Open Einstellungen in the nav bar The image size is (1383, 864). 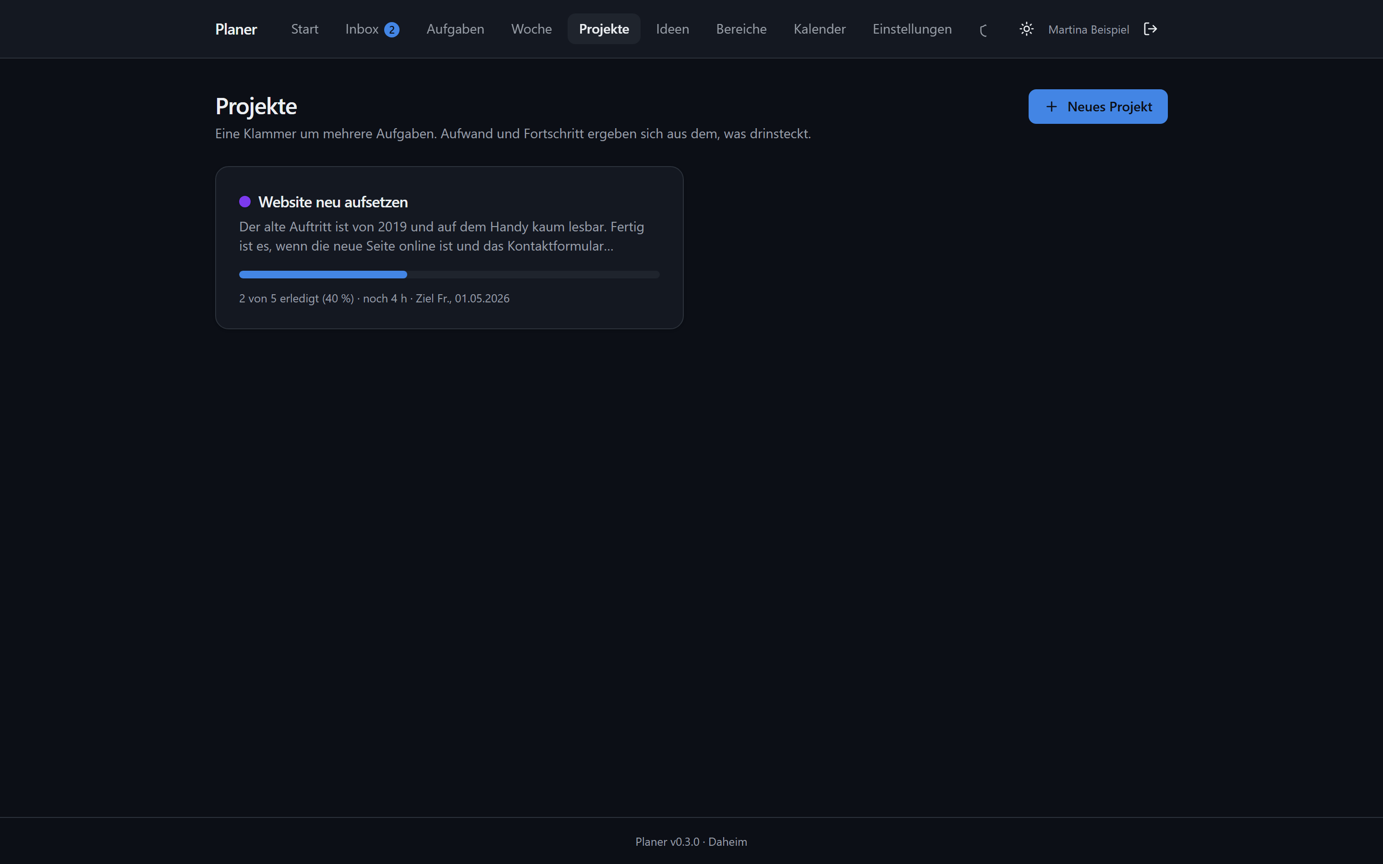(912, 29)
